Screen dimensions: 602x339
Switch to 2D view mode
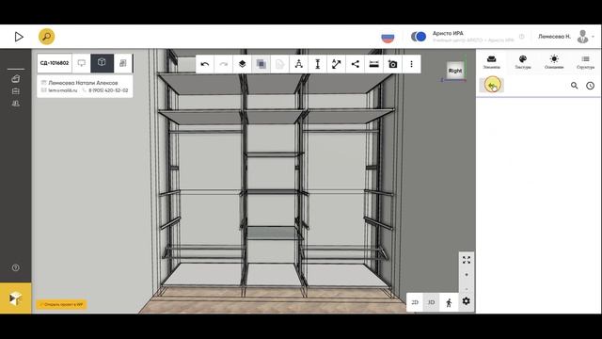click(x=415, y=302)
